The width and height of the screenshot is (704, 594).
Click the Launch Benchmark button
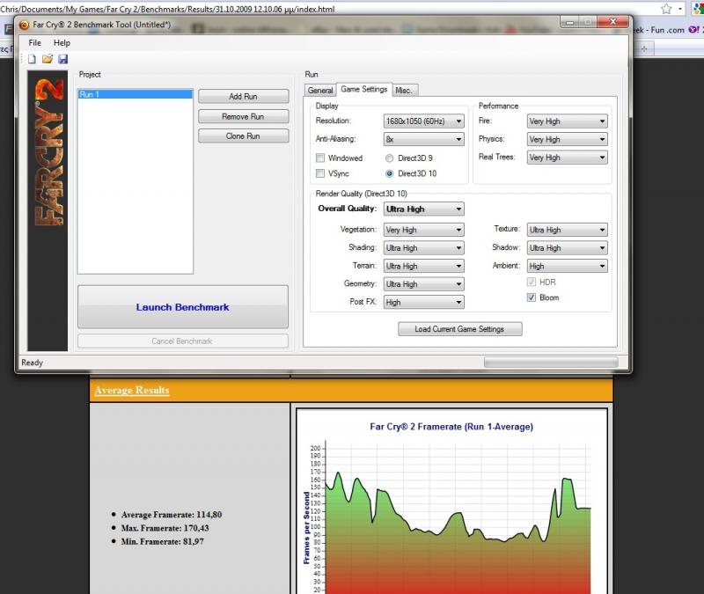point(183,307)
